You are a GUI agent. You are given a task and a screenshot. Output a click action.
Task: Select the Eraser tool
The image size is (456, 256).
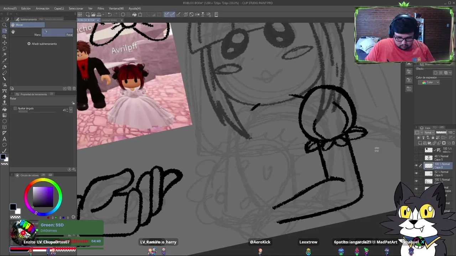pyautogui.click(x=5, y=97)
